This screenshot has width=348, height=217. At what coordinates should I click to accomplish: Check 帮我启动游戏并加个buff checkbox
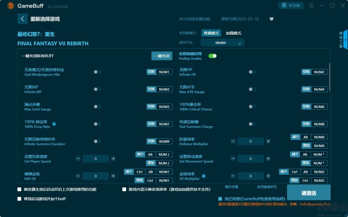coord(19,199)
